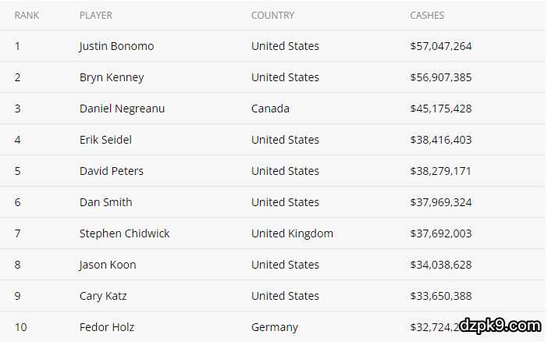
Task: Select the CASHES column header
Action: 427,16
